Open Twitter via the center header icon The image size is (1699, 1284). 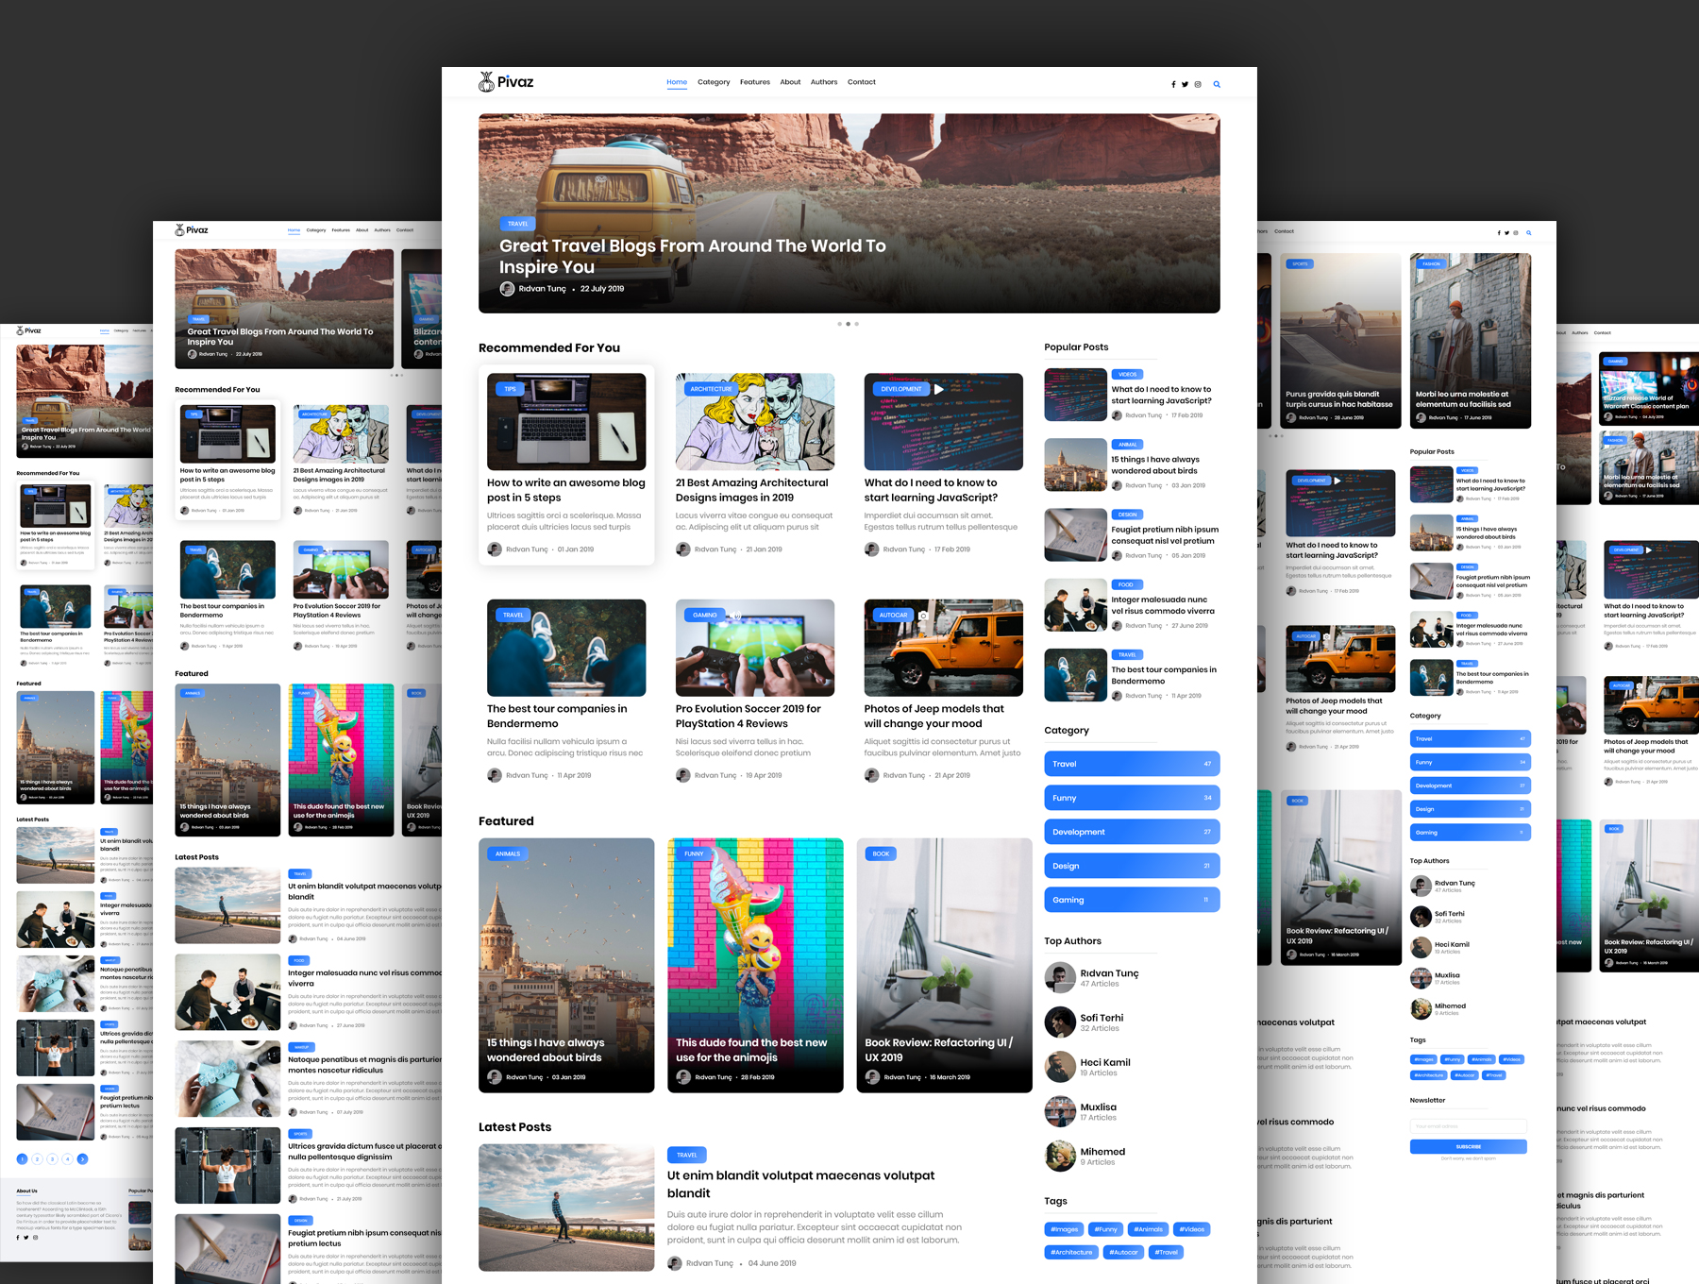(1186, 85)
